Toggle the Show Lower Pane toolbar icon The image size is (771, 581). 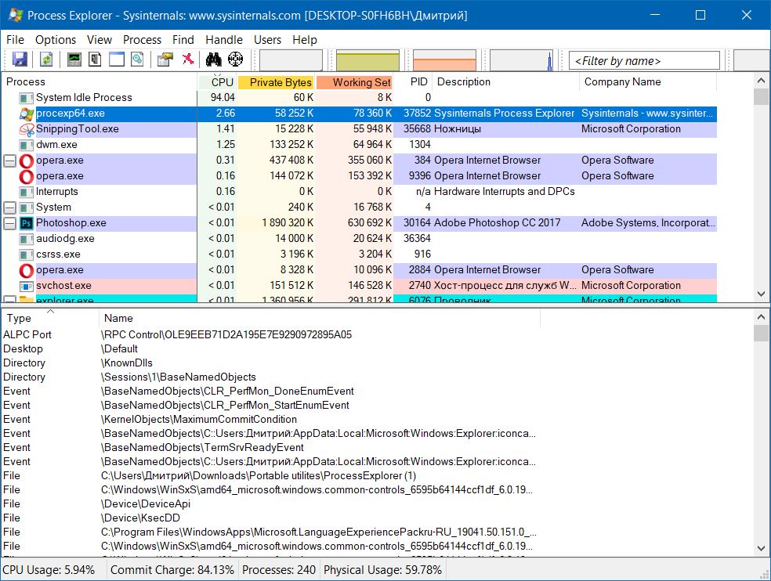(117, 60)
